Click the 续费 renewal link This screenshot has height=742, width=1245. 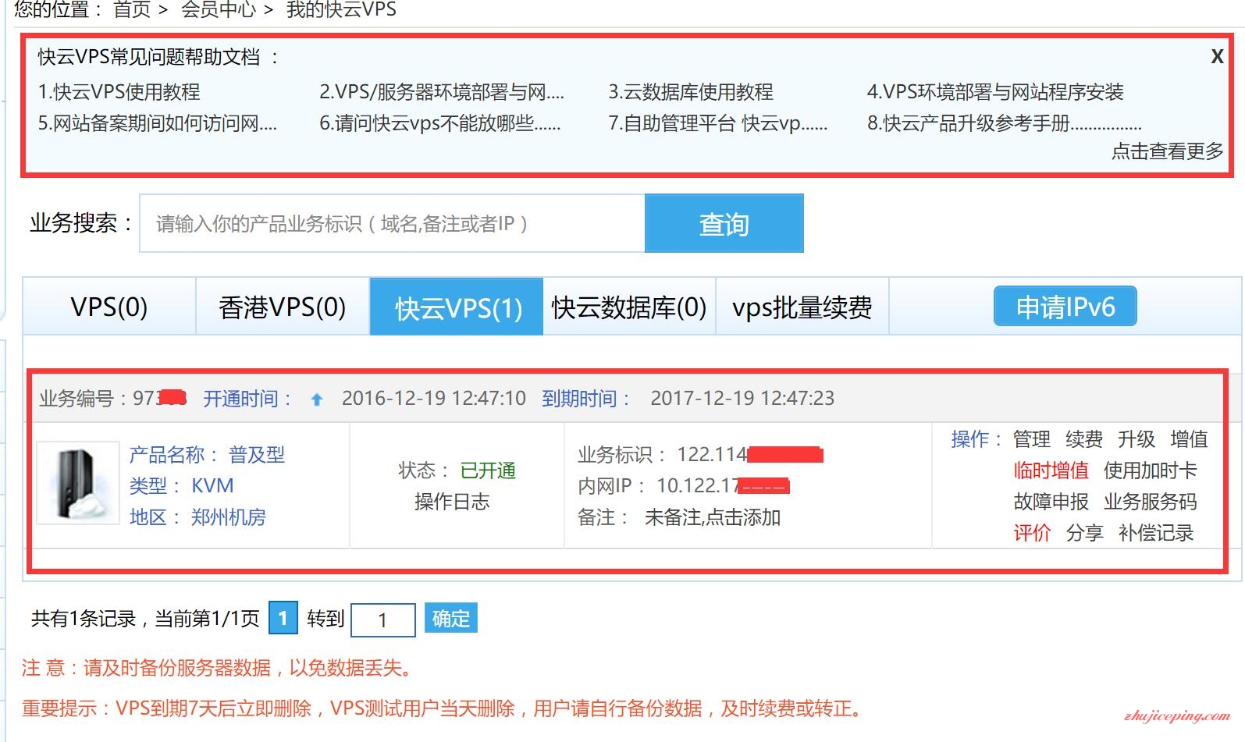coord(1084,439)
